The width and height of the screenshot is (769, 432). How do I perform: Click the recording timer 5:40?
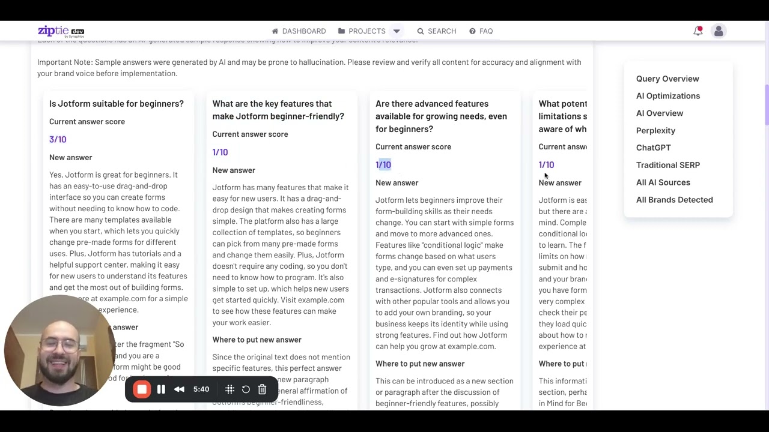(201, 389)
